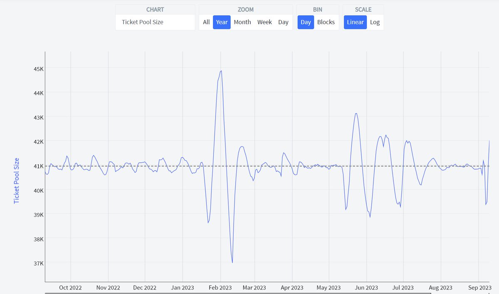Click the Ticket Pool Size axis label
Image resolution: width=499 pixels, height=294 pixels.
pos(17,181)
